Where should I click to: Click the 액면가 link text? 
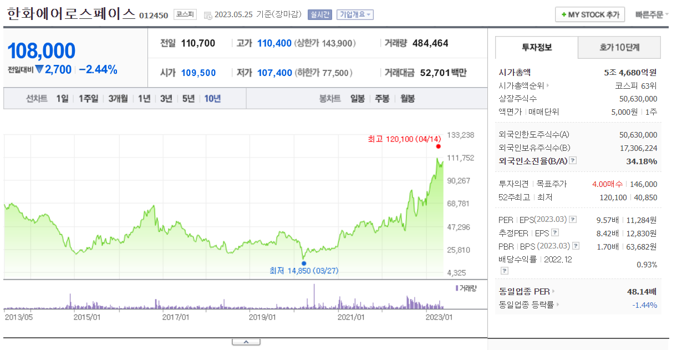coord(511,112)
